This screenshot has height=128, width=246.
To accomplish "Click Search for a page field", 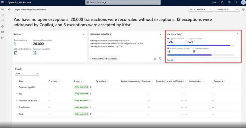I will point(123,2).
